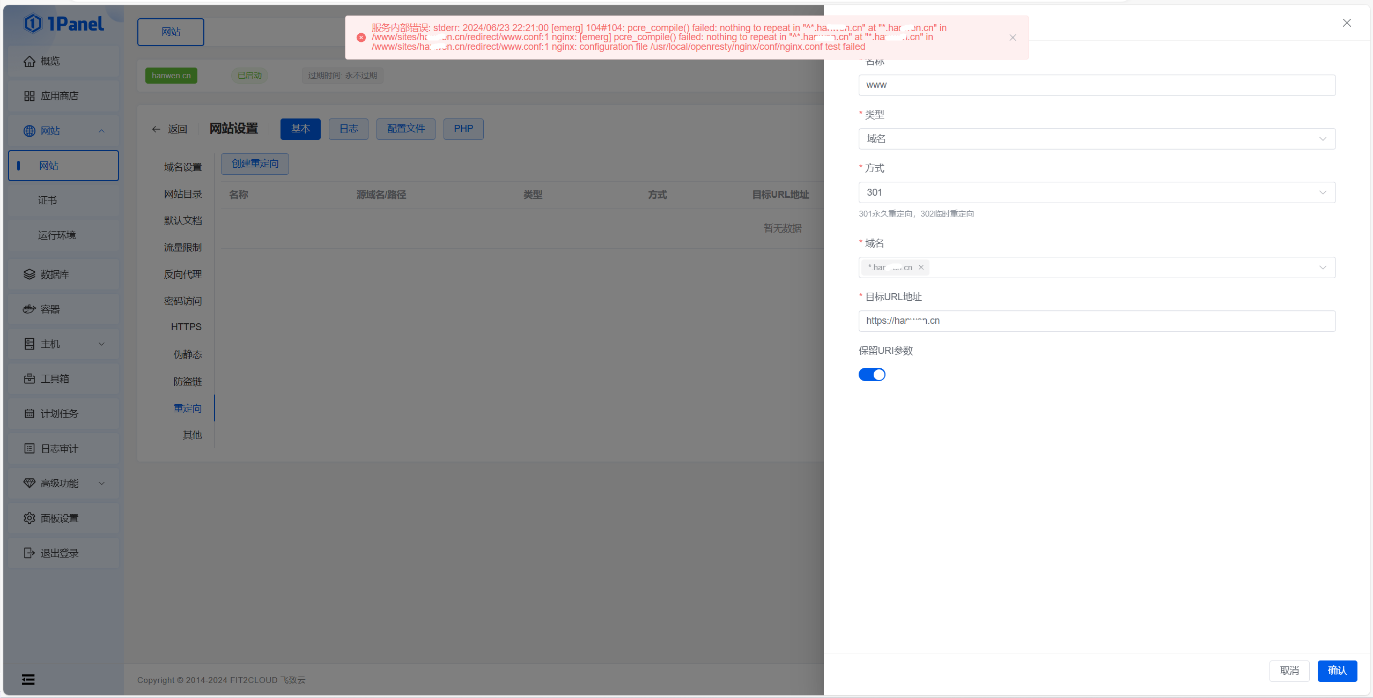This screenshot has height=698, width=1373.
Task: Click the 已启动 status tag
Action: [x=249, y=76]
